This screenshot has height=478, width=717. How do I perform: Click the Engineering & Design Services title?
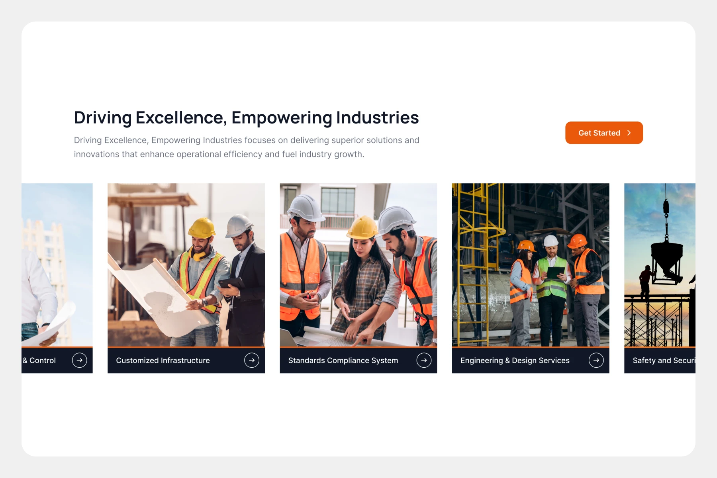pyautogui.click(x=515, y=360)
